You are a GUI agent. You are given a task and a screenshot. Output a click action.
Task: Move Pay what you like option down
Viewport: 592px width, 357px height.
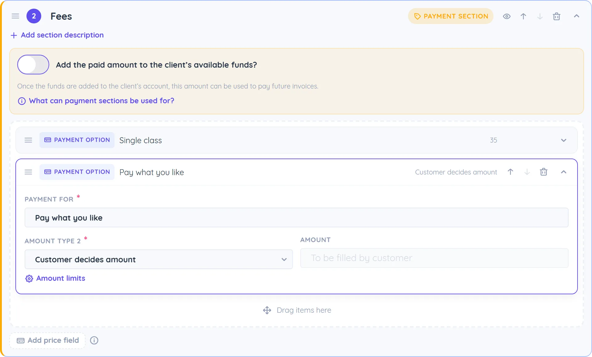pyautogui.click(x=527, y=172)
